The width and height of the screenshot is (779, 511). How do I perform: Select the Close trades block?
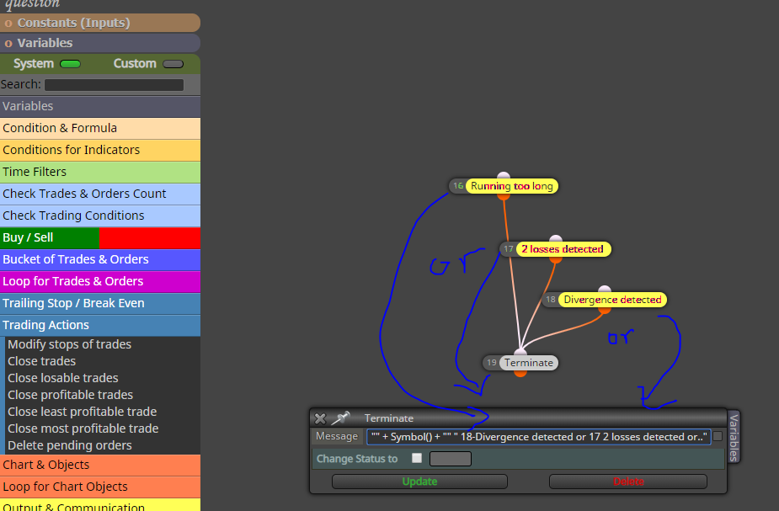click(x=42, y=361)
